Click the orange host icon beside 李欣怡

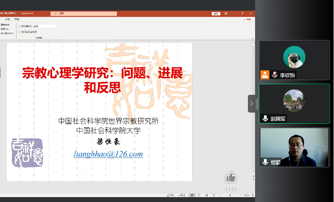(265, 75)
